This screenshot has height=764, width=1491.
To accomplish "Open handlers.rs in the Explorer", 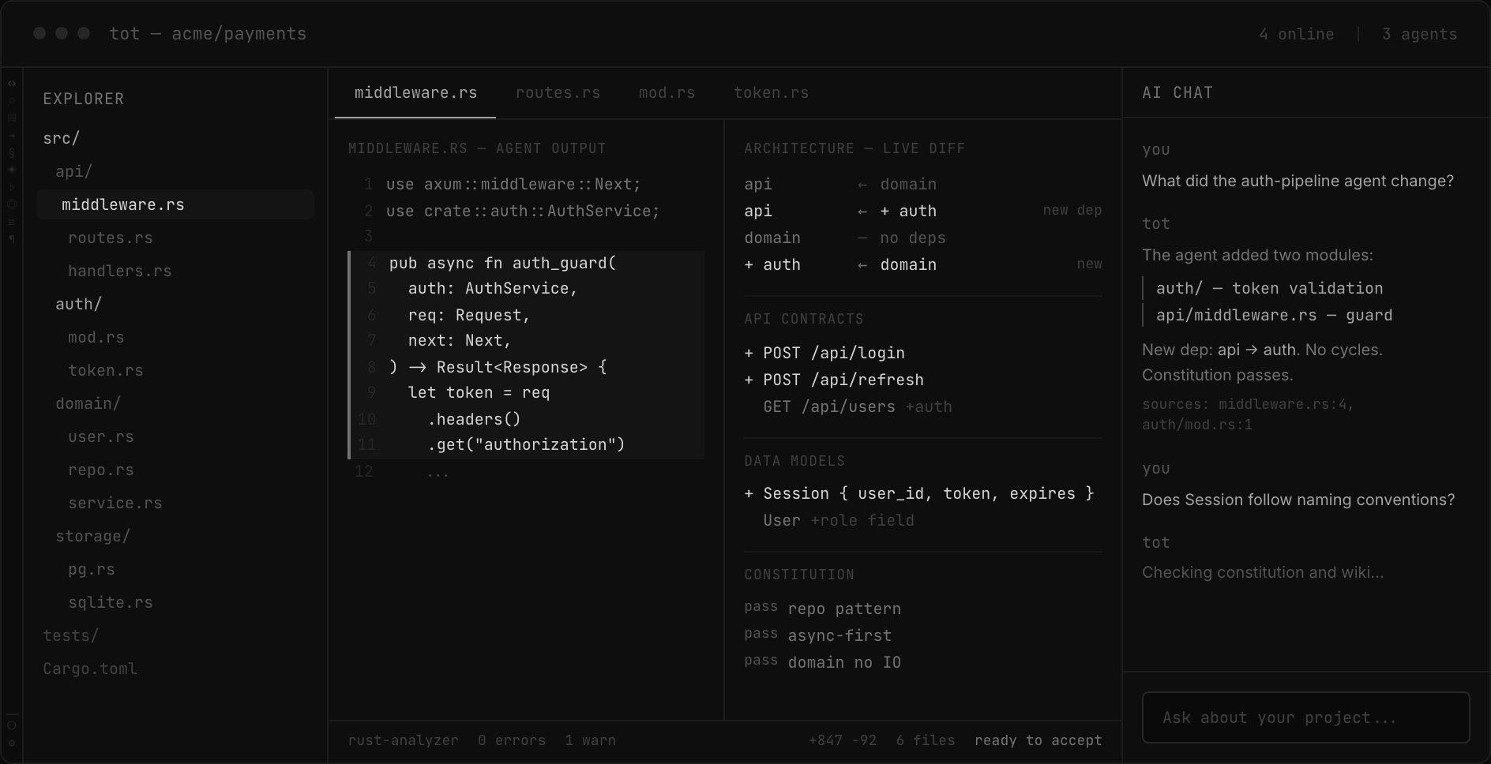I will click(x=120, y=271).
